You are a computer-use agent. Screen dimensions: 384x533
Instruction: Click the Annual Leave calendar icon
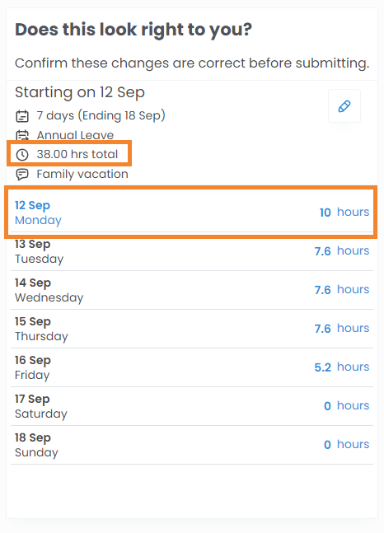(22, 136)
